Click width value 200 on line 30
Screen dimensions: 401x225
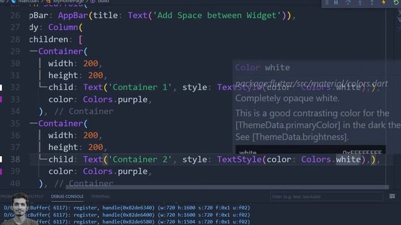(90, 63)
